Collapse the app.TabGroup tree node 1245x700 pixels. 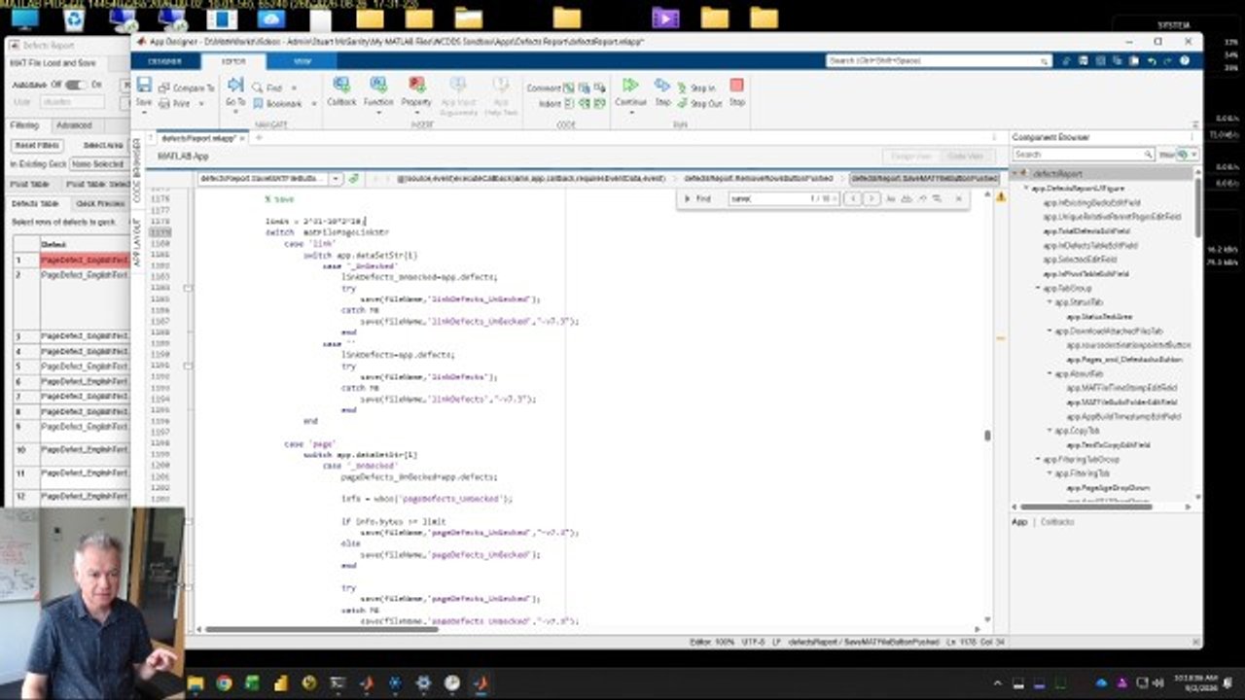tap(1039, 289)
